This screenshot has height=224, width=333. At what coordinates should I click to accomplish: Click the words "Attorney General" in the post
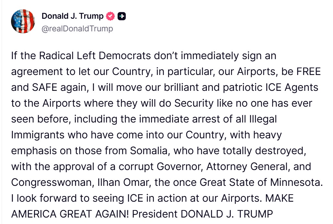(x=252, y=166)
